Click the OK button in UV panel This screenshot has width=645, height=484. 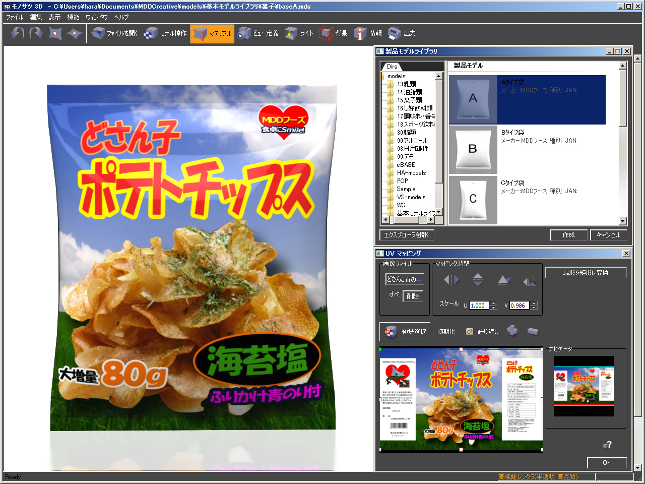coord(607,463)
